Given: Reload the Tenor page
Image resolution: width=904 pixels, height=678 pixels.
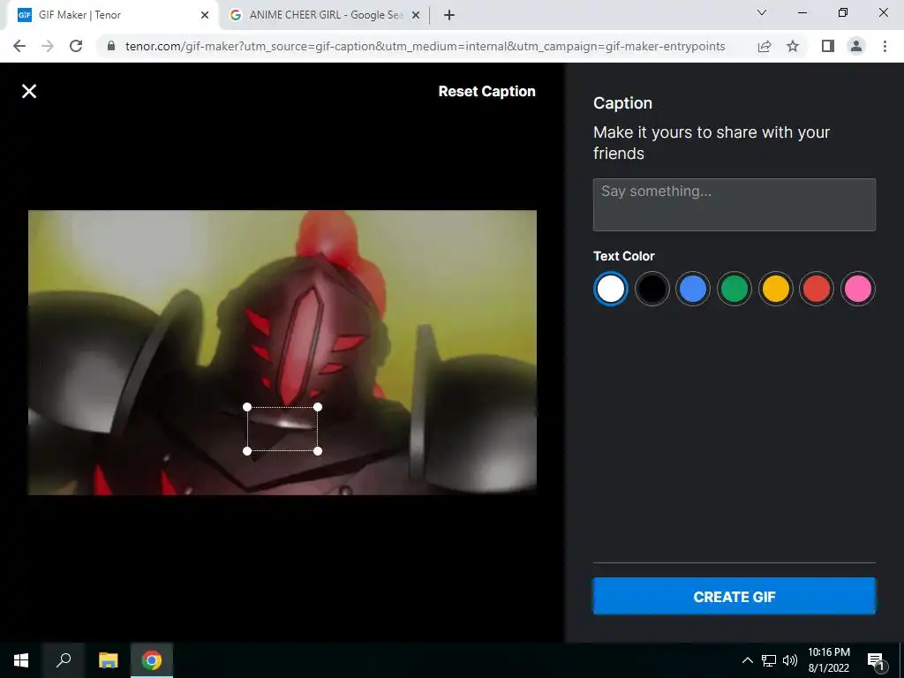Looking at the screenshot, I should tap(76, 46).
